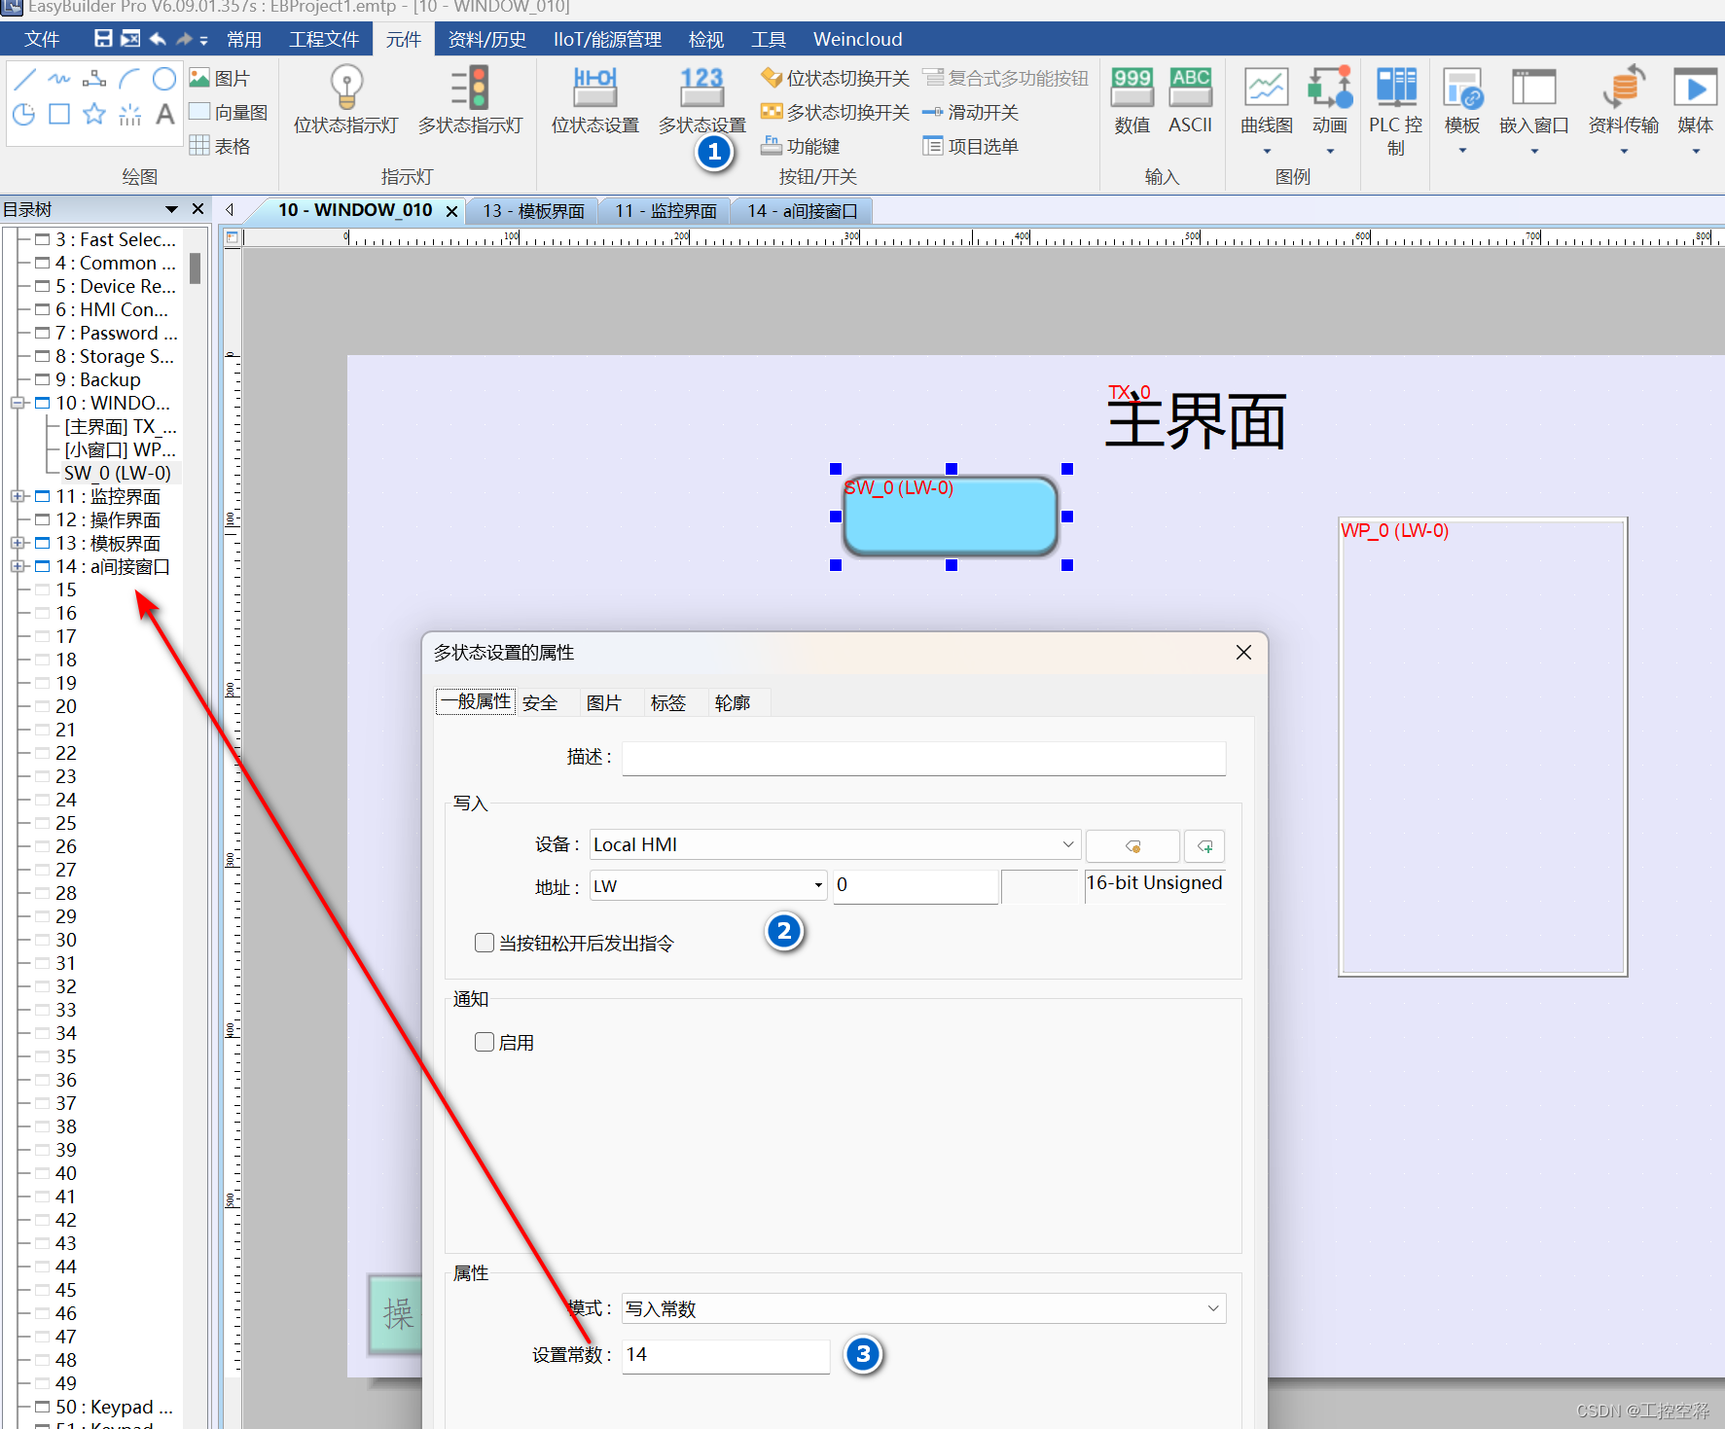Expand the 14 : a间接窗口 tree node
1725x1429 pixels.
[18, 566]
